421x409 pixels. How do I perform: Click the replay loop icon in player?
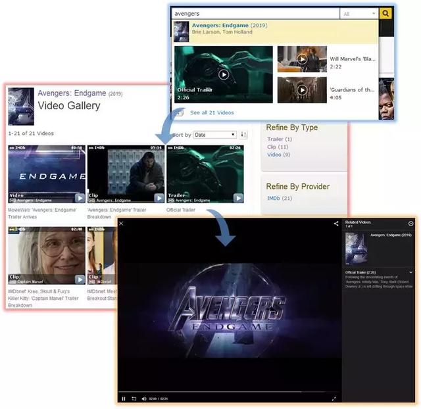[x=134, y=398]
